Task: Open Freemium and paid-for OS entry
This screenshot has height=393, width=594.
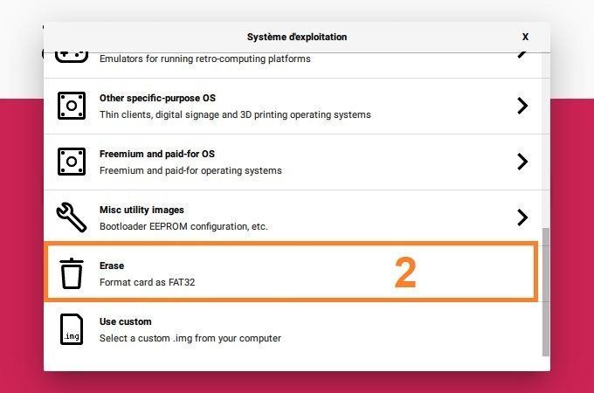Action: (x=293, y=162)
